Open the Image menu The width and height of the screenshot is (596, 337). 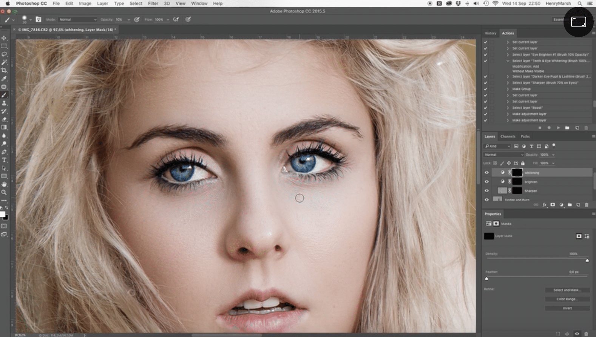[85, 3]
